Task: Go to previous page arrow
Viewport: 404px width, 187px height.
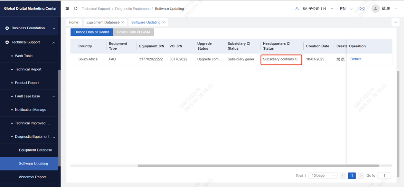Action: pyautogui.click(x=343, y=176)
